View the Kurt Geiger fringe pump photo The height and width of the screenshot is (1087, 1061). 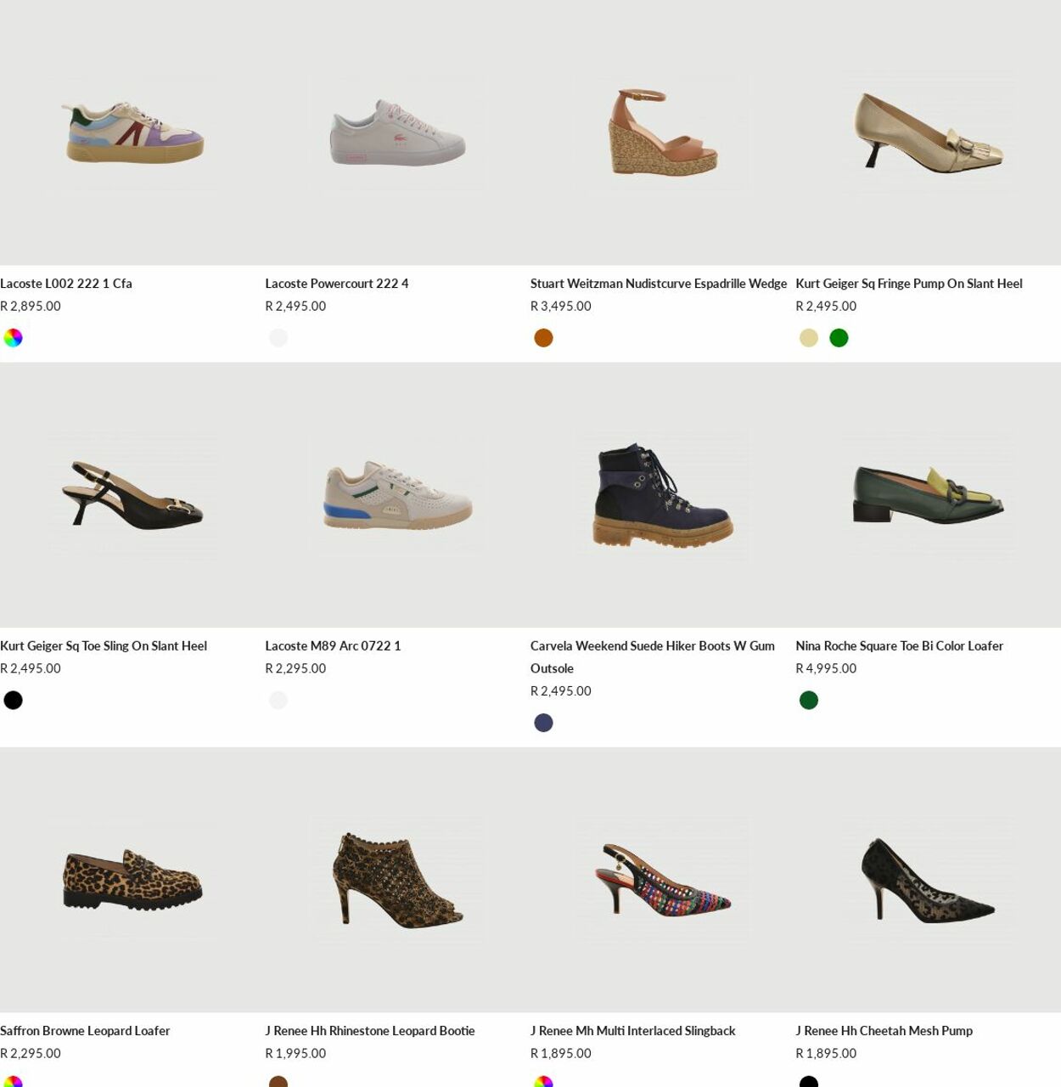928,132
